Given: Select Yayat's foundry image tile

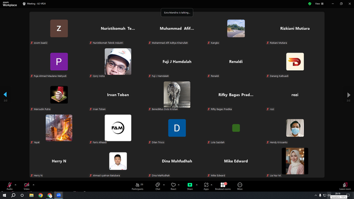Looking at the screenshot, I should [x=59, y=128].
